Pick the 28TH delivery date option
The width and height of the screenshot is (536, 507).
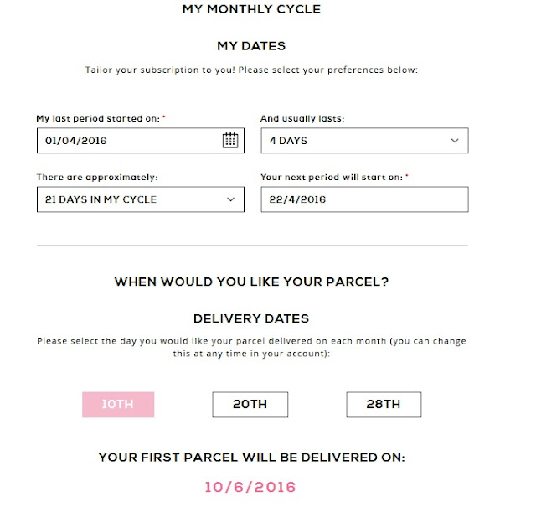coord(384,404)
